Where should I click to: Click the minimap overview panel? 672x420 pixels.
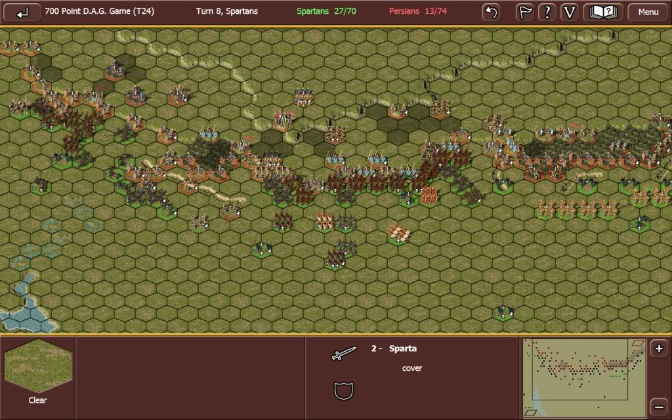584,377
